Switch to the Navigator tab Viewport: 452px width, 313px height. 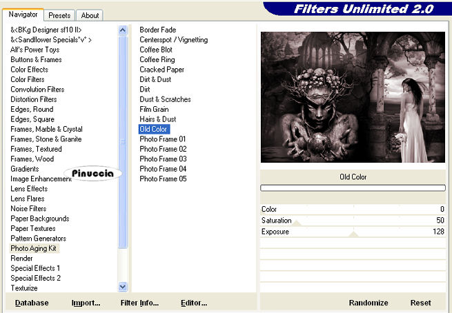[23, 14]
